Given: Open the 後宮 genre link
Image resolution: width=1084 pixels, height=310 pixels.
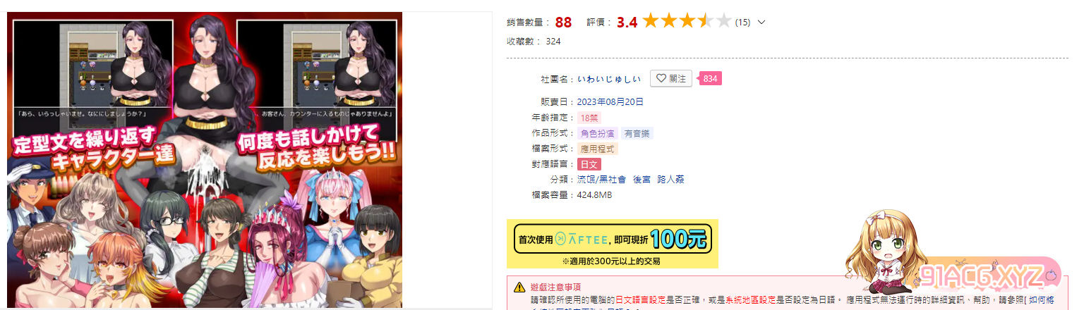Looking at the screenshot, I should [x=641, y=180].
